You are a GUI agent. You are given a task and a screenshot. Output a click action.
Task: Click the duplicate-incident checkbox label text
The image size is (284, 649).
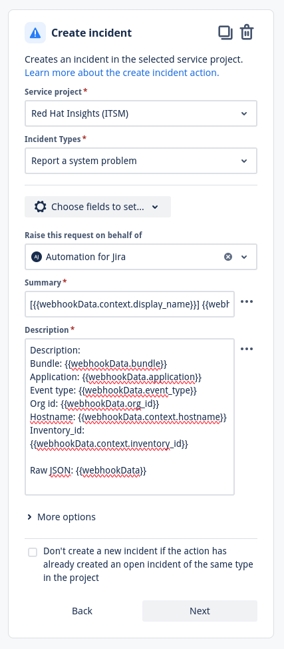click(148, 564)
